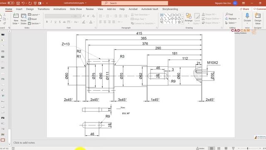Expand the Select dropdown
Image resolution: width=266 pixels, height=150 pixels.
point(231,23)
